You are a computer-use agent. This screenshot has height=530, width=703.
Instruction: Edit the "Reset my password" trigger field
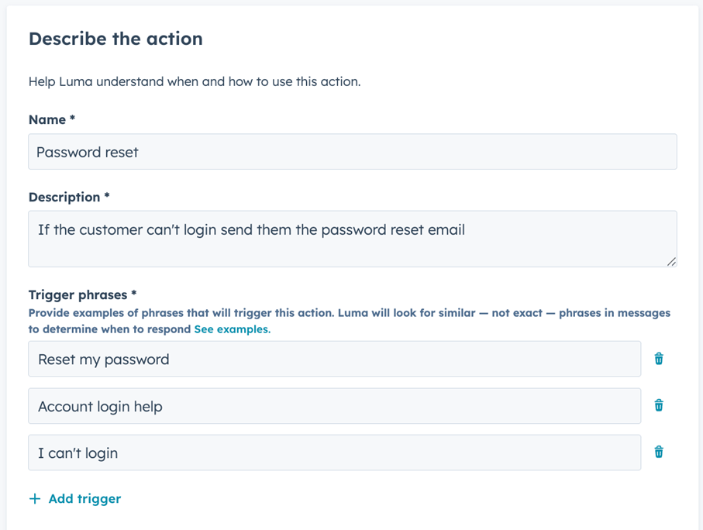click(335, 359)
